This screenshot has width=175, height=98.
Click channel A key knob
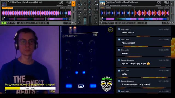[x=79, y=17]
